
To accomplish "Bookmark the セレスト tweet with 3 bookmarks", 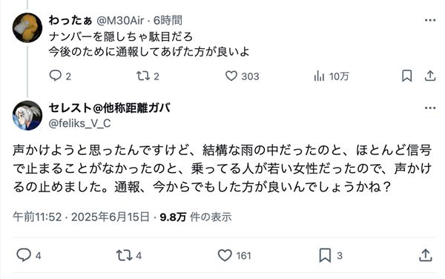I will 325,255.
